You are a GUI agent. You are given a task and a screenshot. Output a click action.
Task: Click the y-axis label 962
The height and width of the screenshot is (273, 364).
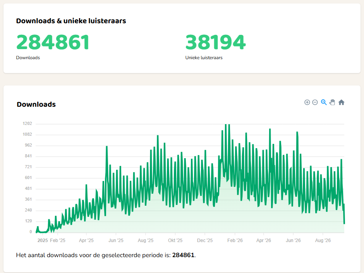coord(28,145)
